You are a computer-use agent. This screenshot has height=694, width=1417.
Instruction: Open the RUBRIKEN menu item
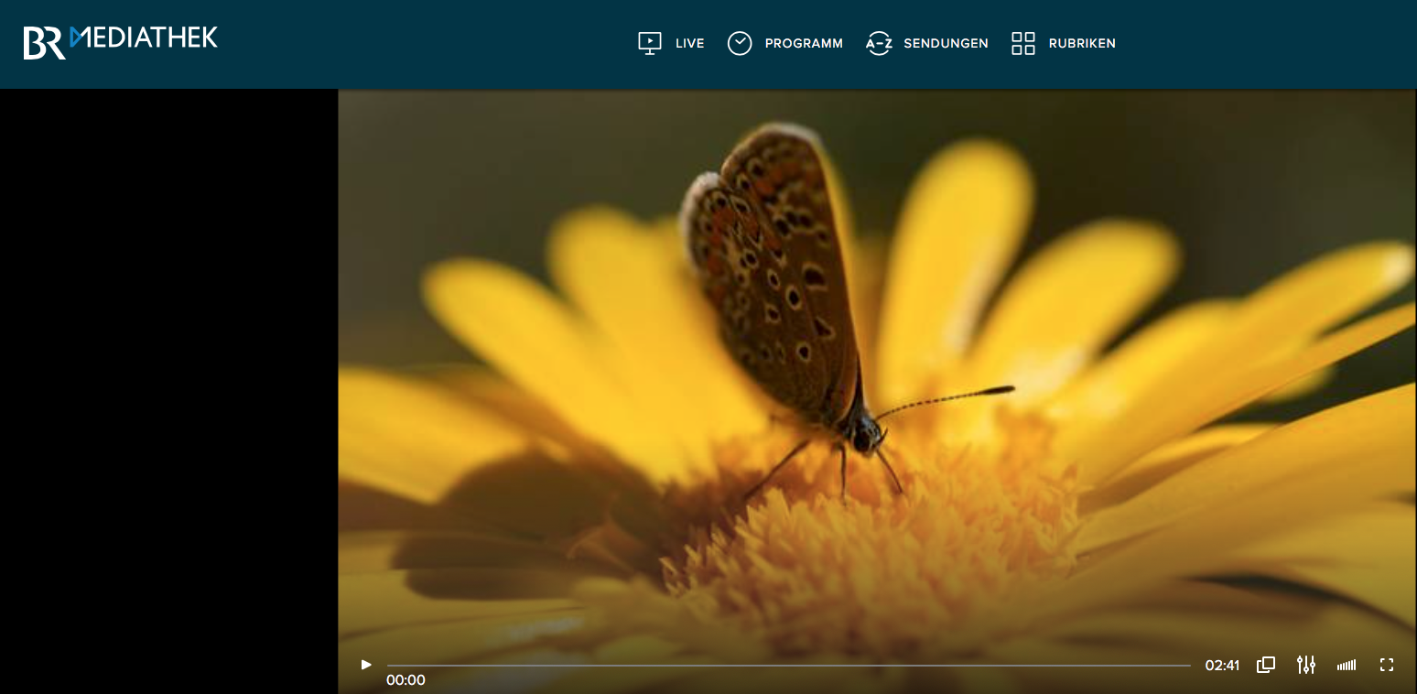click(1082, 43)
